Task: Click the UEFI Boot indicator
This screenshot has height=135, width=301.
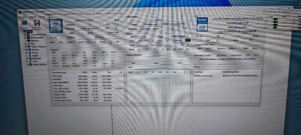Action: [221, 55]
